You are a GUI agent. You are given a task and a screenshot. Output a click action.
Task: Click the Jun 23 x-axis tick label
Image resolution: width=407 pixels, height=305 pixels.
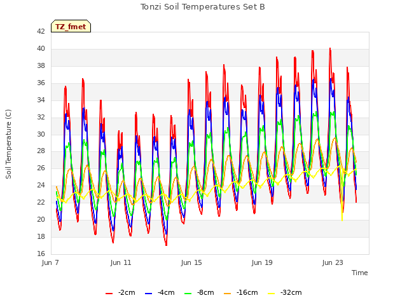click(x=333, y=262)
